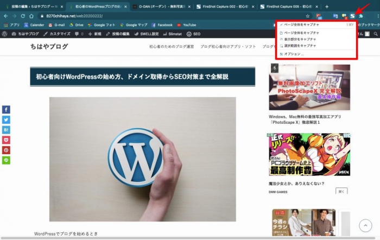Open the Facebook bookmark

[162, 25]
